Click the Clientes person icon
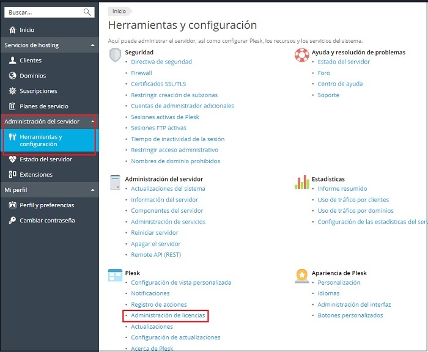 (12, 61)
